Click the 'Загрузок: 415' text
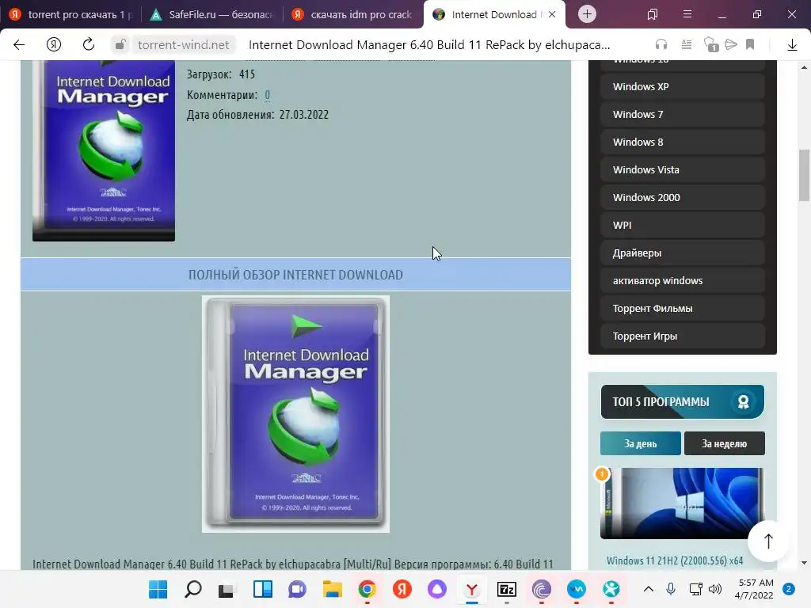This screenshot has width=811, height=608. click(221, 74)
